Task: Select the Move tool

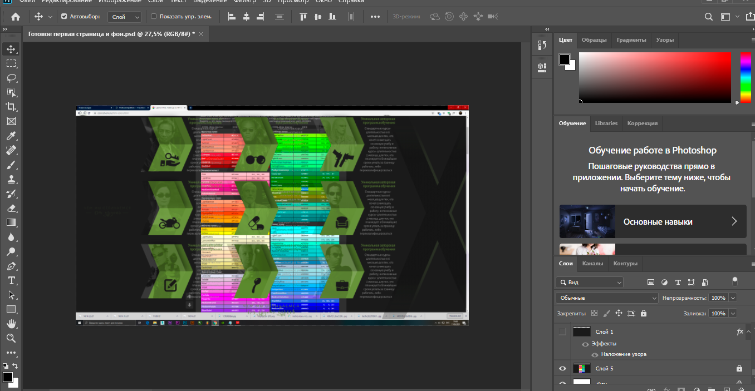Action: click(x=11, y=49)
